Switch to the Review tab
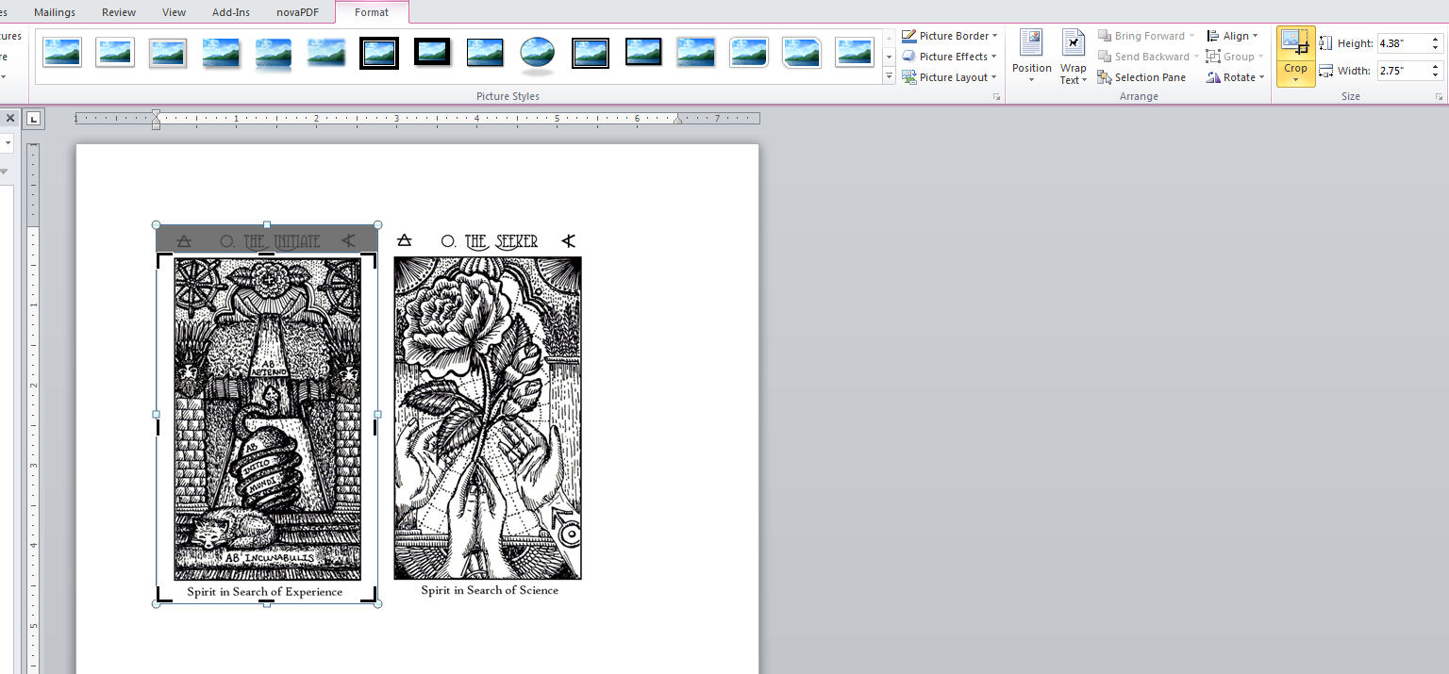 (x=118, y=12)
